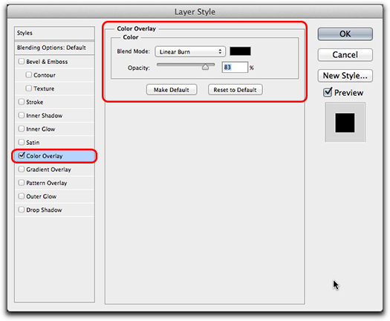
Task: Confirm the dialog with OK
Action: [x=345, y=34]
